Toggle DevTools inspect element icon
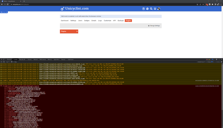Image resolution: width=223 pixels, height=128 pixels. point(1,60)
